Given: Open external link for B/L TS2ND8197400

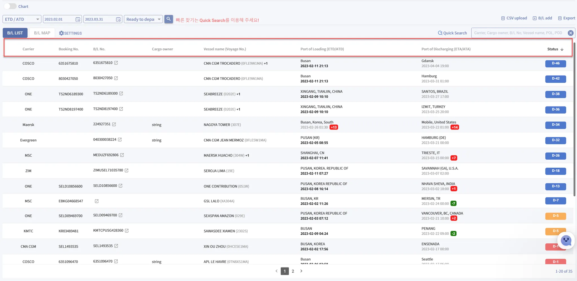Looking at the screenshot, I should (x=121, y=109).
